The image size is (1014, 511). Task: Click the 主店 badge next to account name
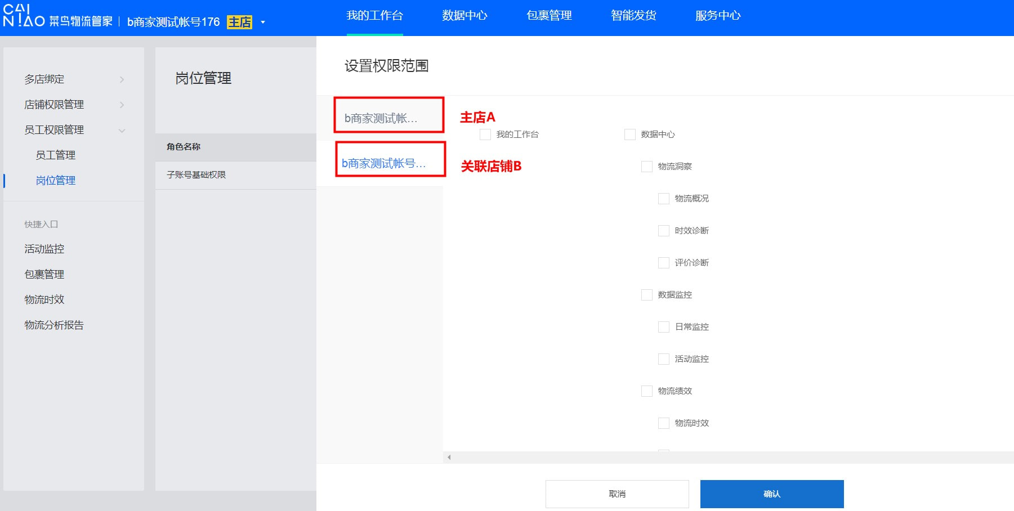coord(239,22)
